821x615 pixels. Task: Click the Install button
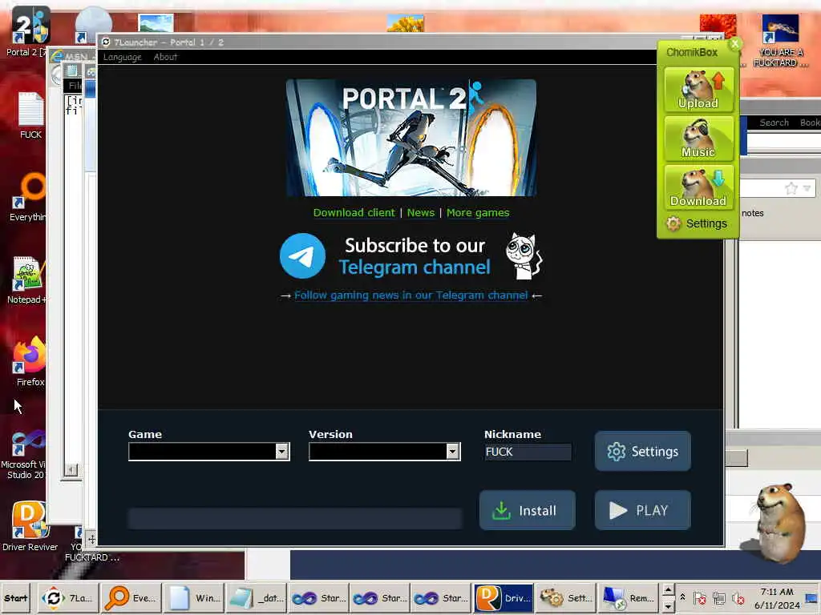coord(527,510)
